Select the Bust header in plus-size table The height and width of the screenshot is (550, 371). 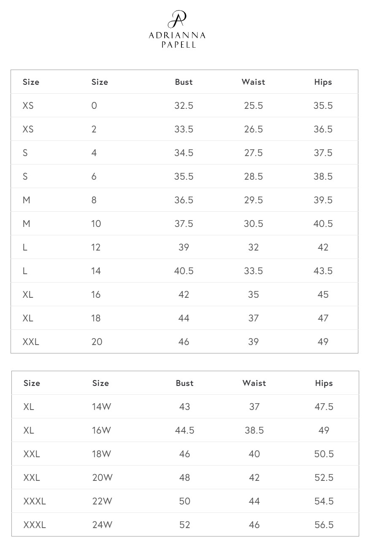point(185,383)
